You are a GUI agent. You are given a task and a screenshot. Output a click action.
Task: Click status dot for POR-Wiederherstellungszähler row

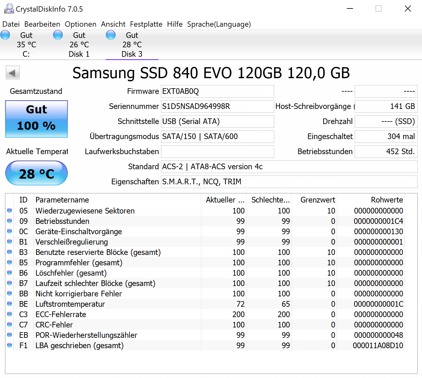(x=9, y=335)
